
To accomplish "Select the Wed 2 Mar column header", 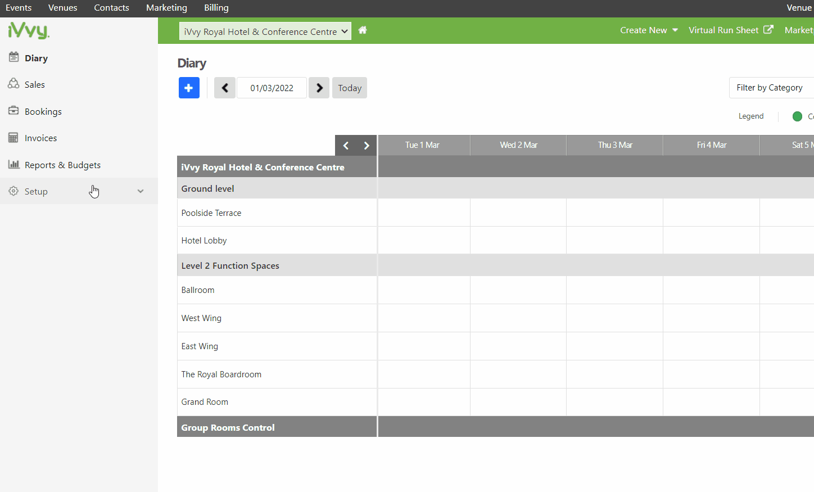I will pyautogui.click(x=518, y=145).
